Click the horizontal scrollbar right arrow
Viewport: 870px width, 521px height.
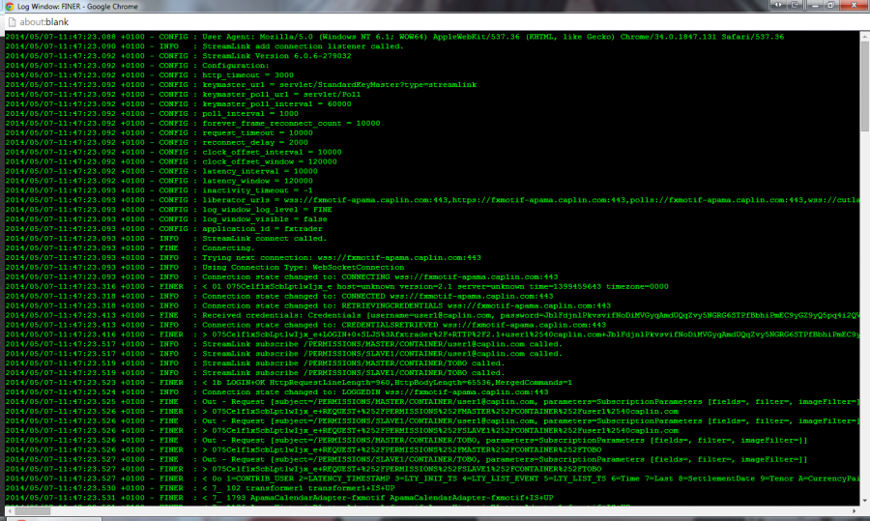[x=855, y=510]
